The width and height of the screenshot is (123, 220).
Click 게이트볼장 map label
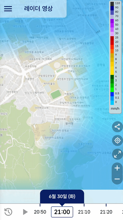click(49, 84)
